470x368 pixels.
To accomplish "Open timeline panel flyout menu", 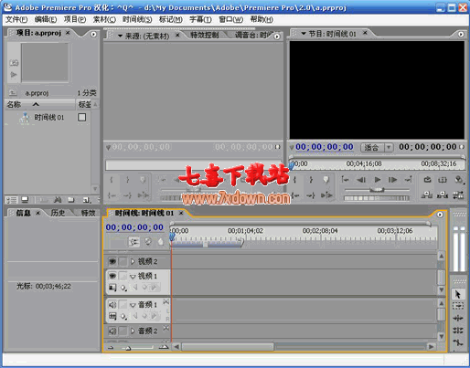I will tap(440, 215).
